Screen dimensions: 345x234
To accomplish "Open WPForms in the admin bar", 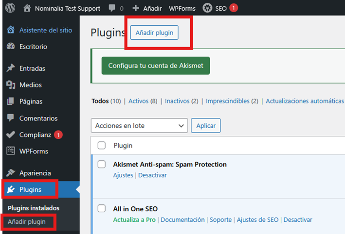I will click(182, 8).
